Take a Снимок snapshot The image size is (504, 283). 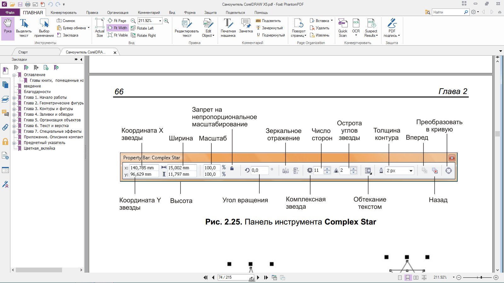point(66,21)
